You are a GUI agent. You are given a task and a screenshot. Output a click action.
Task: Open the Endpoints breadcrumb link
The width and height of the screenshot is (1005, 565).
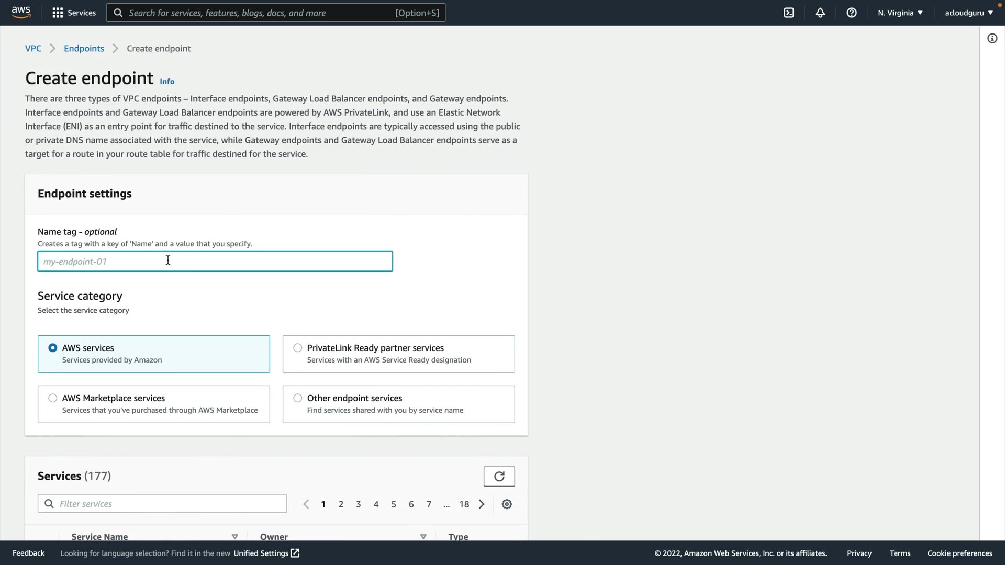pyautogui.click(x=84, y=48)
